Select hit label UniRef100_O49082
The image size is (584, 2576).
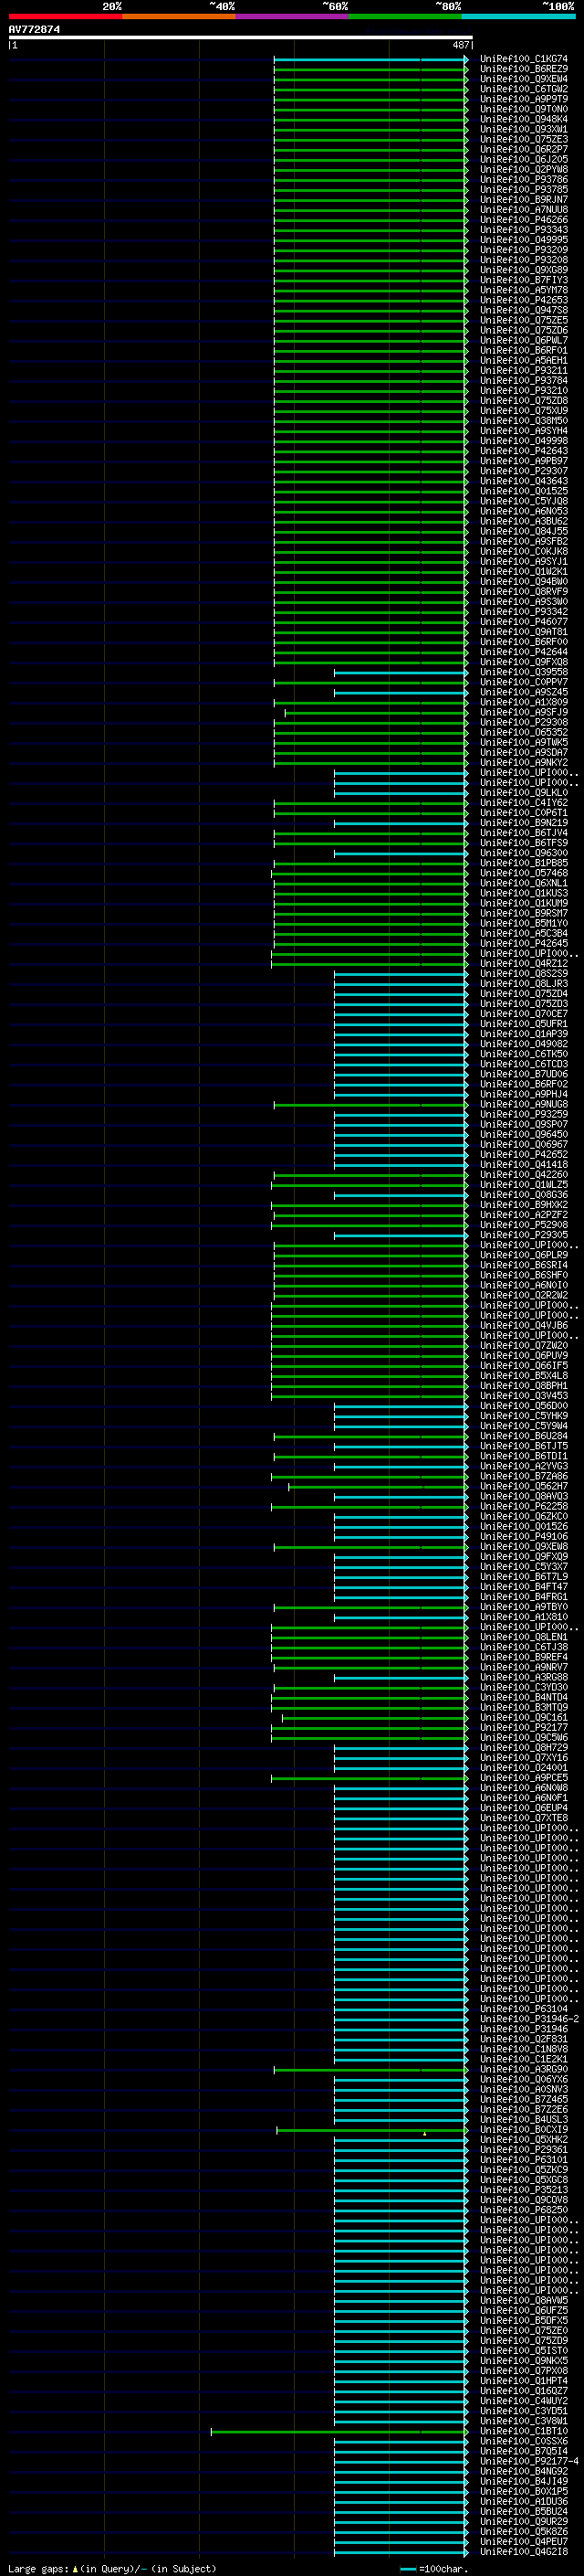[523, 1044]
